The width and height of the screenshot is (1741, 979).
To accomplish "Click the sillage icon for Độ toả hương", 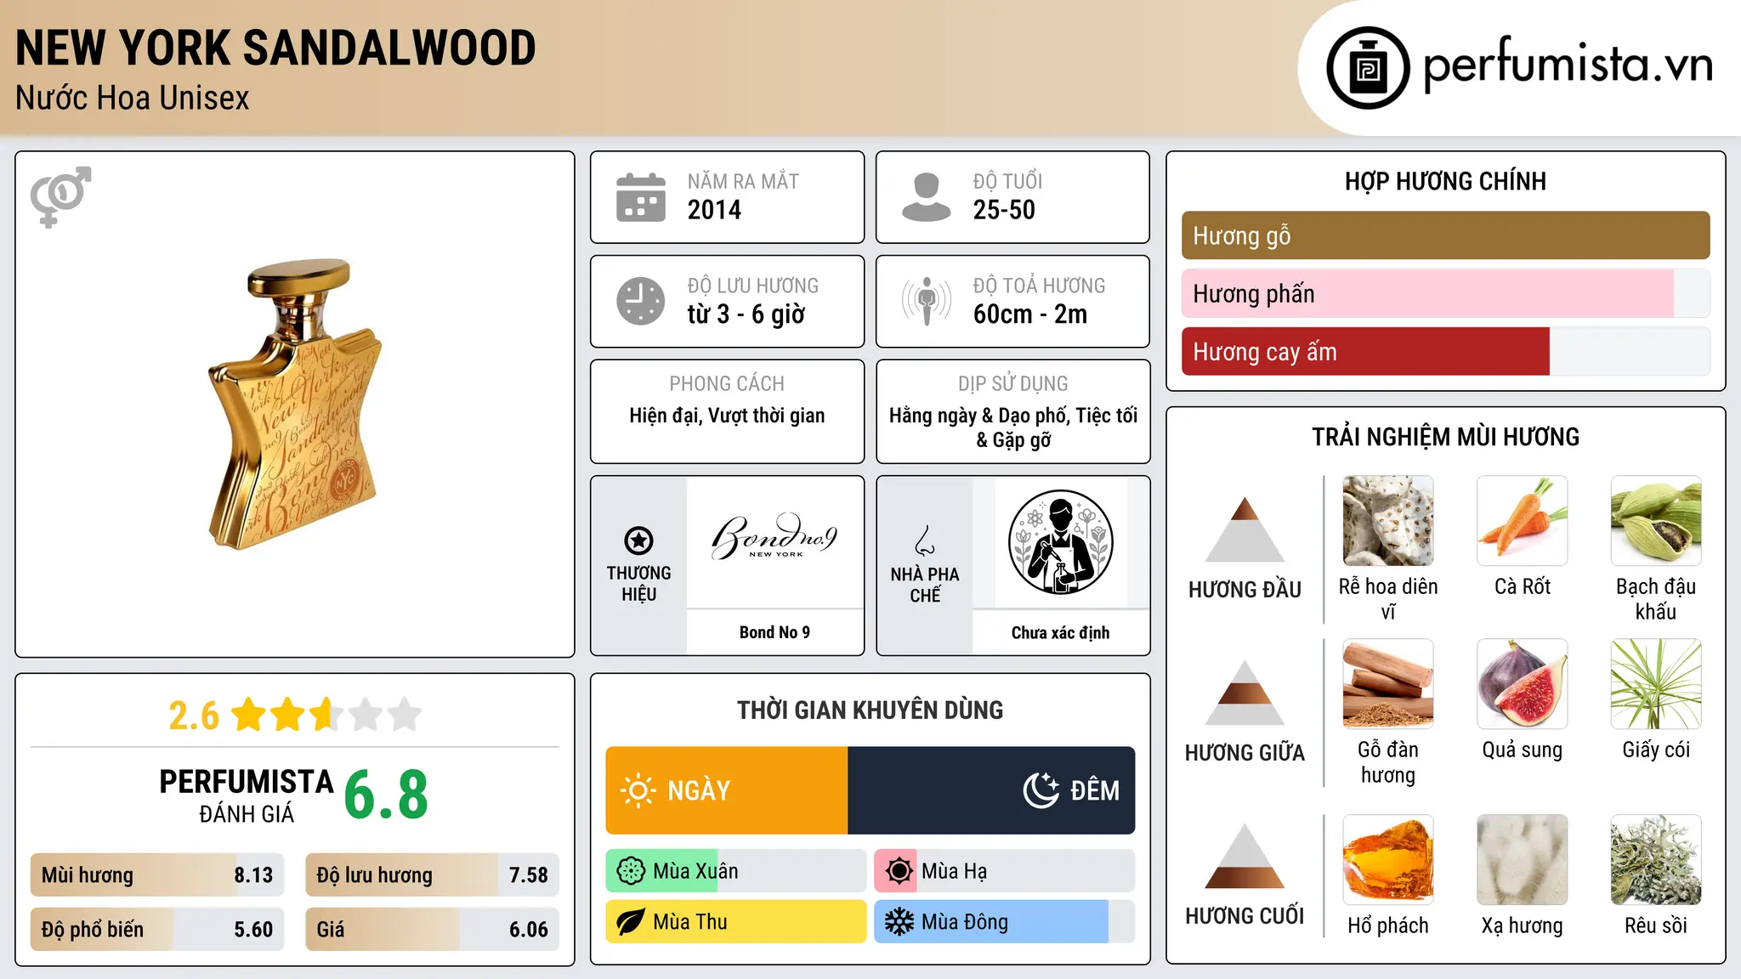I will pos(926,301).
